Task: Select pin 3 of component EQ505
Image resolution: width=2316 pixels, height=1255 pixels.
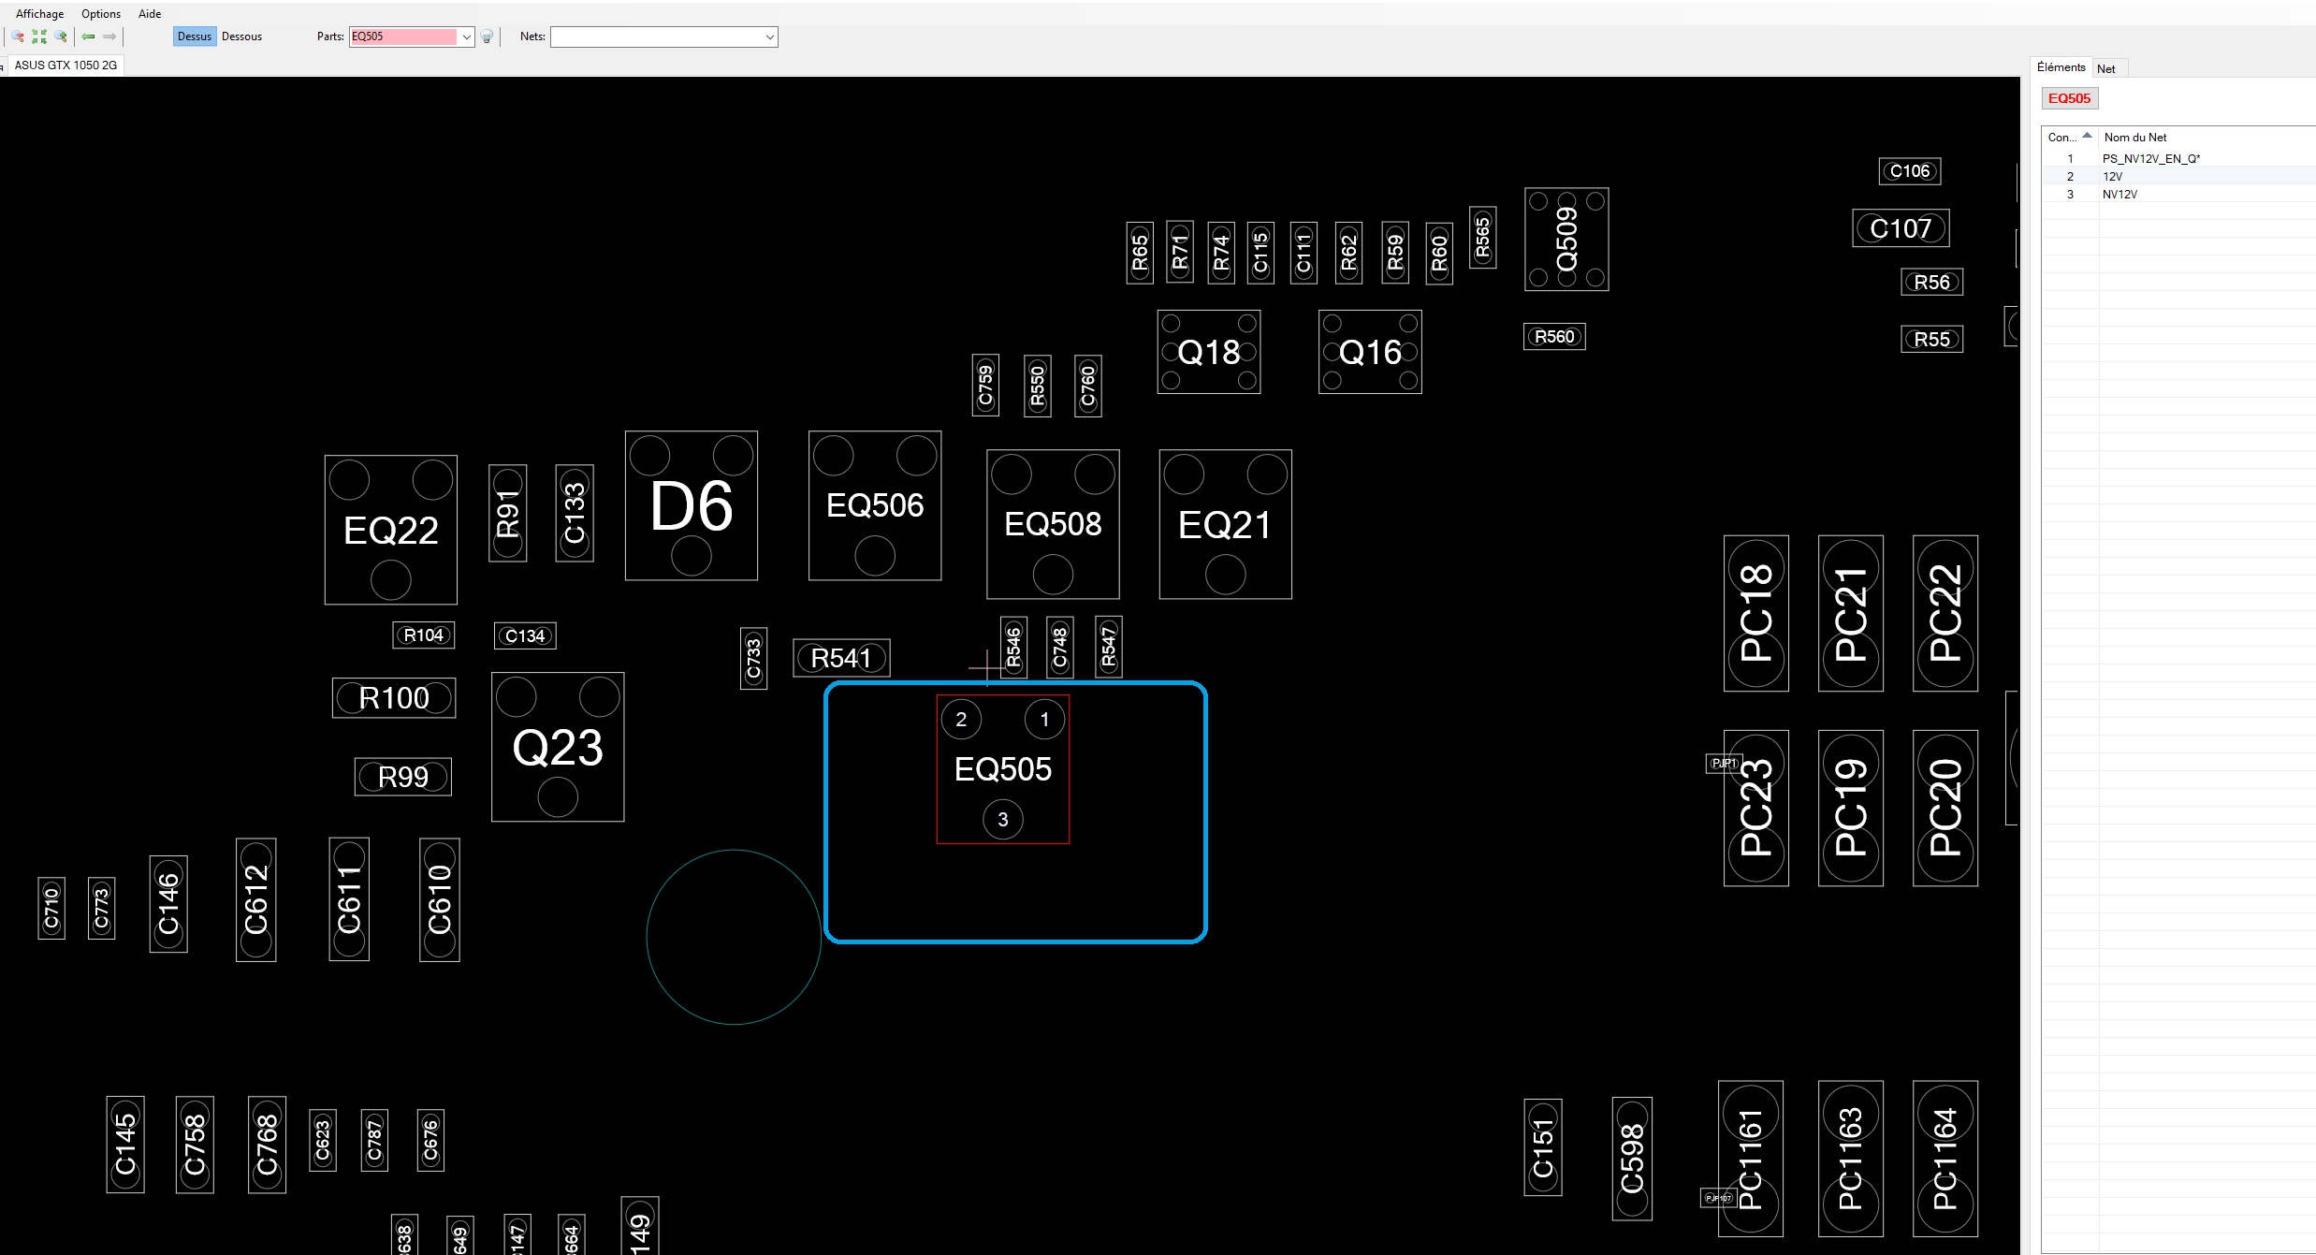Action: pyautogui.click(x=1002, y=820)
